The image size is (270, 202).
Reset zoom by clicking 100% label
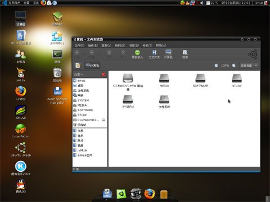pyautogui.click(x=225, y=66)
